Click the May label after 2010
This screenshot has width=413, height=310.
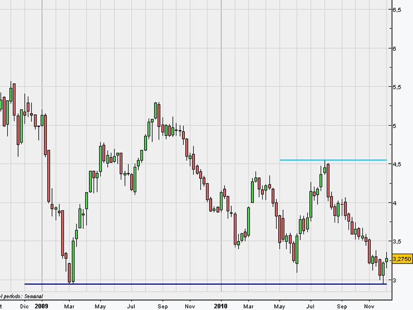pos(279,306)
